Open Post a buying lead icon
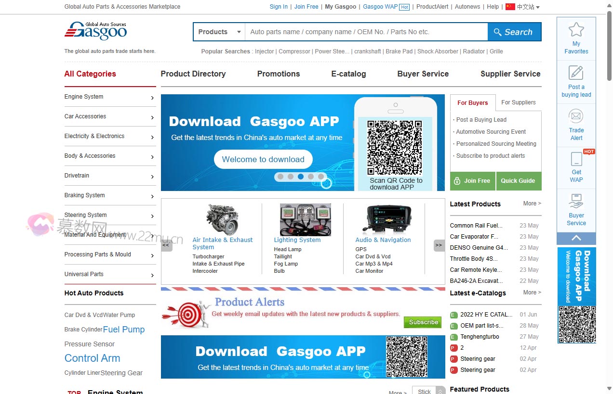 [x=576, y=73]
